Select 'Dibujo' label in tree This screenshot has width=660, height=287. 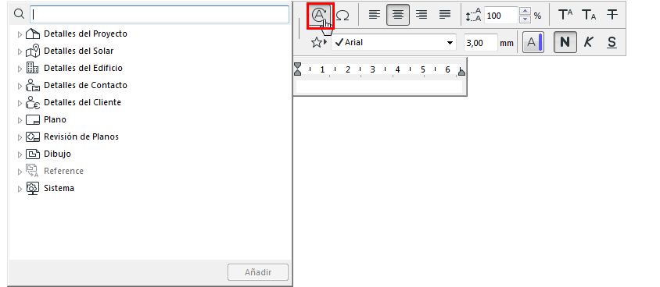pyautogui.click(x=57, y=154)
